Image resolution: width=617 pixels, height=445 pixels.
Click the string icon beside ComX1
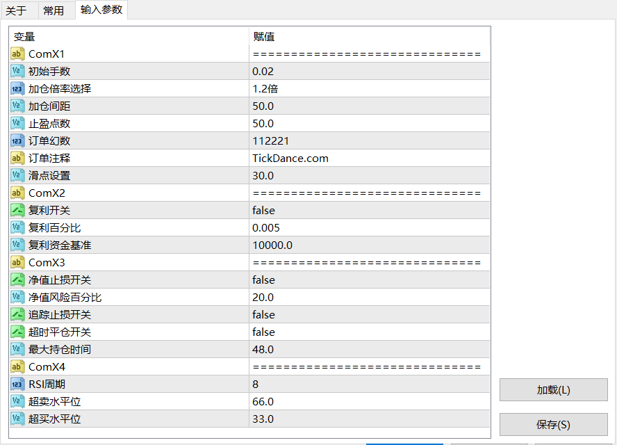pos(18,54)
